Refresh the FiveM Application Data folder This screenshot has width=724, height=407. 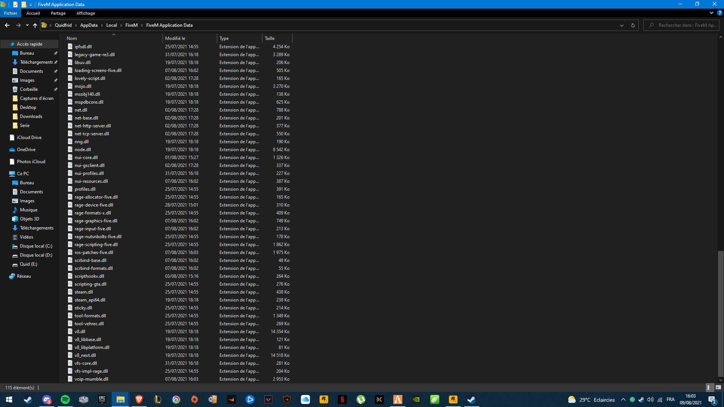pos(633,25)
